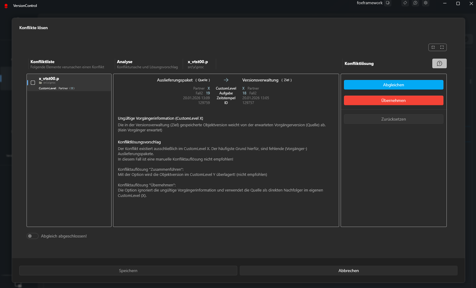This screenshot has width=476, height=288.
Task: Click the blue Abgleichen button
Action: (394, 85)
